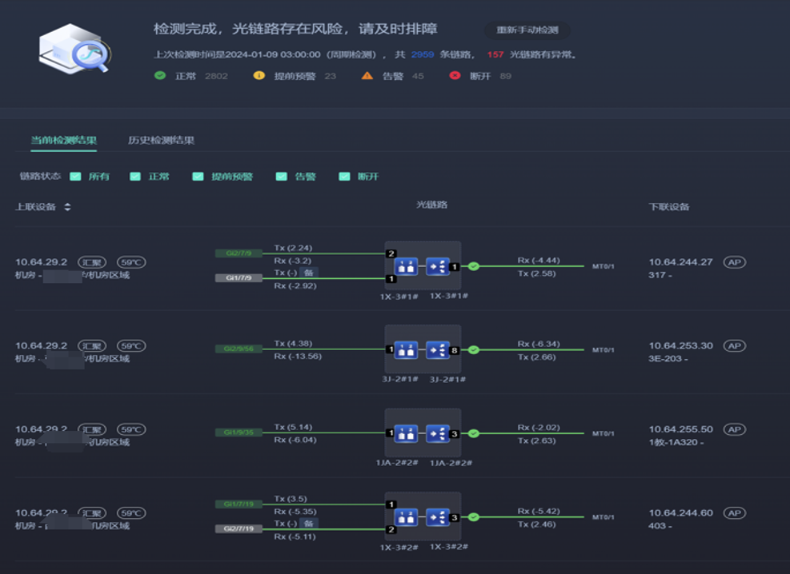Image resolution: width=790 pixels, height=574 pixels.
Task: Click the AP tag beside 10.64.244.27
Action: [734, 262]
